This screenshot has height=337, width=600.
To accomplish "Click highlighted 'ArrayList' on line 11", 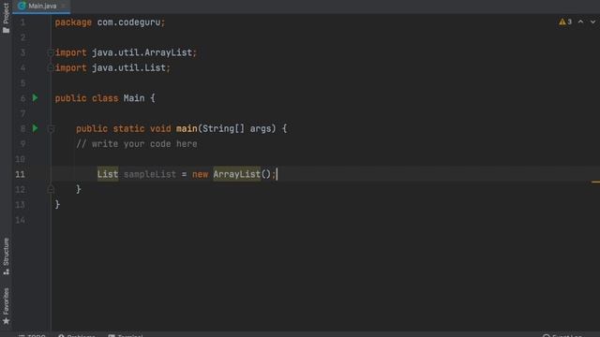I will (x=237, y=174).
